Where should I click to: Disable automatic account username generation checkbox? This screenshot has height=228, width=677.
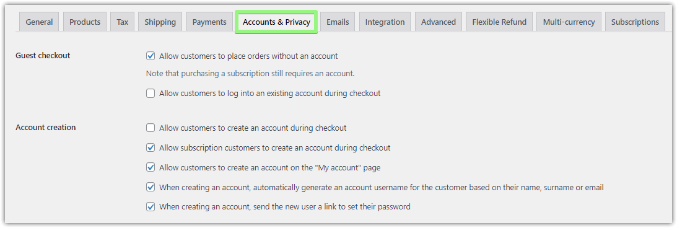coord(151,187)
